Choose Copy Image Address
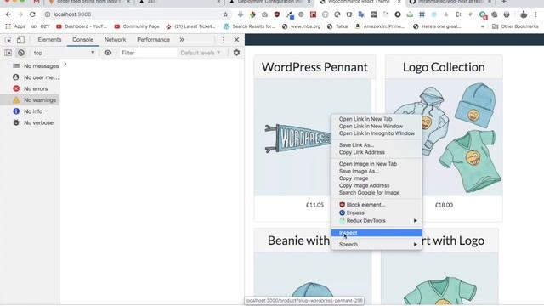 pos(377,185)
